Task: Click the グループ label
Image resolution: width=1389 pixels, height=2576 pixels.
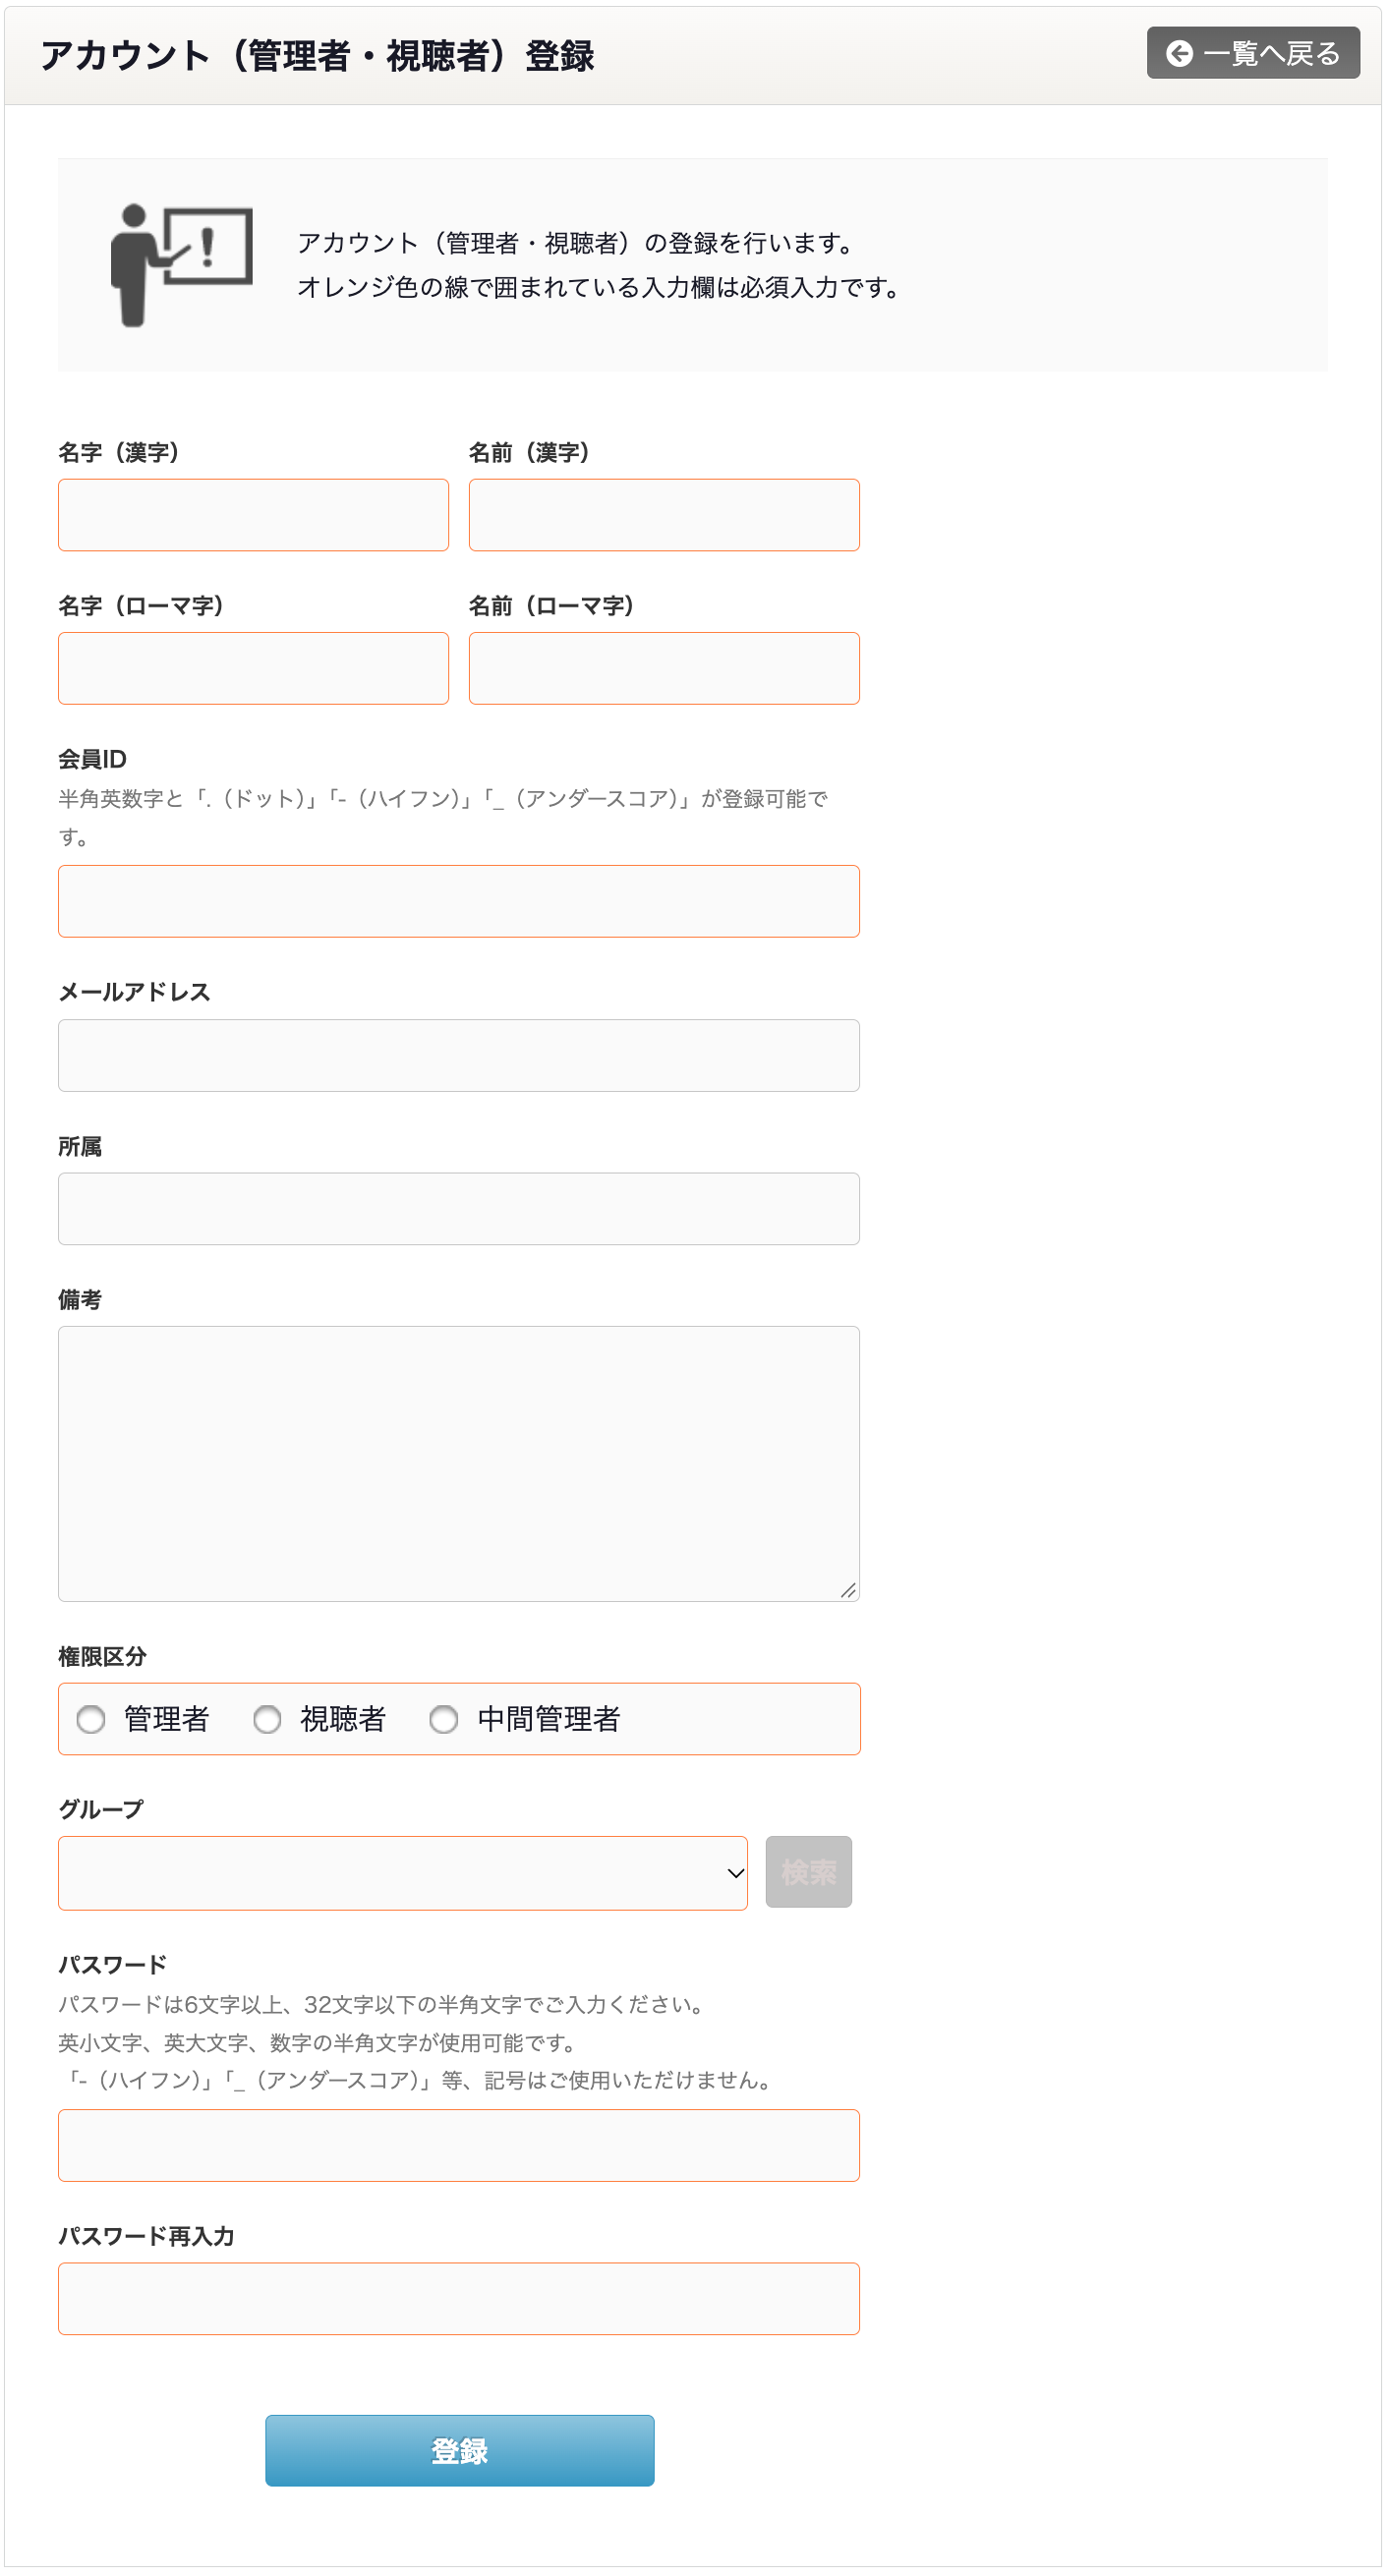Action: 101,1810
